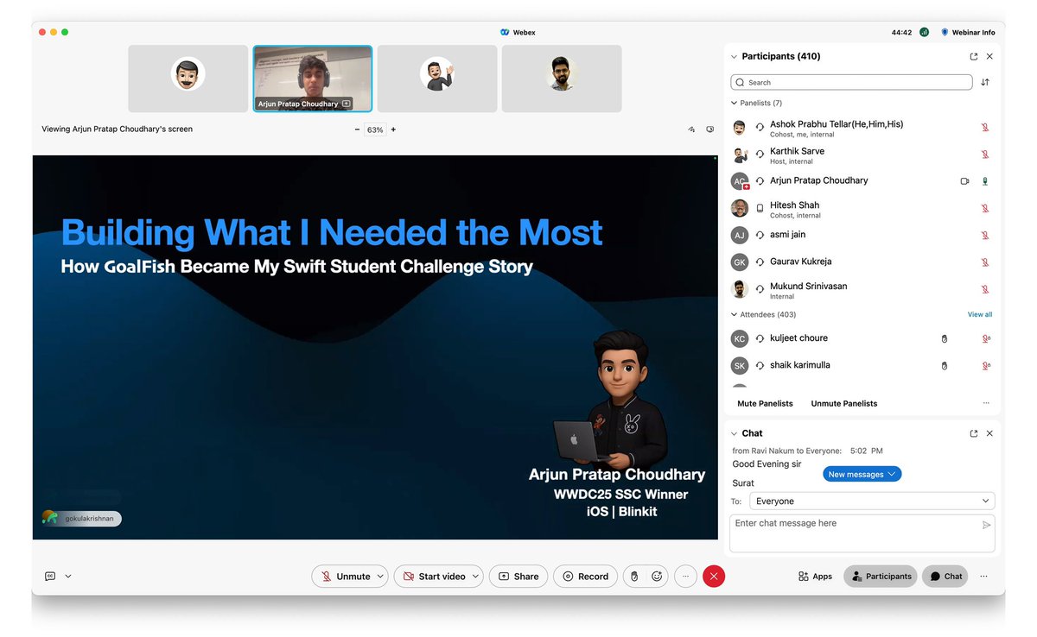The width and height of the screenshot is (1037, 637).
Task: Open the Apps panel
Action: click(815, 577)
